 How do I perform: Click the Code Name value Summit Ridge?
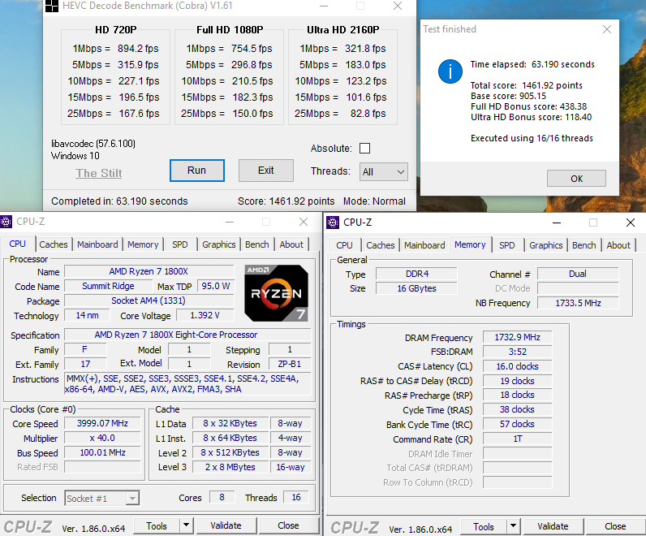click(108, 286)
